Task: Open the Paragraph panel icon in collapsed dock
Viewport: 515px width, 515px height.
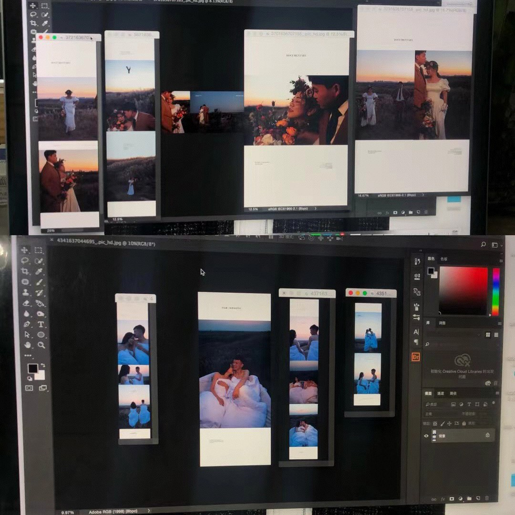Action: coord(416,342)
